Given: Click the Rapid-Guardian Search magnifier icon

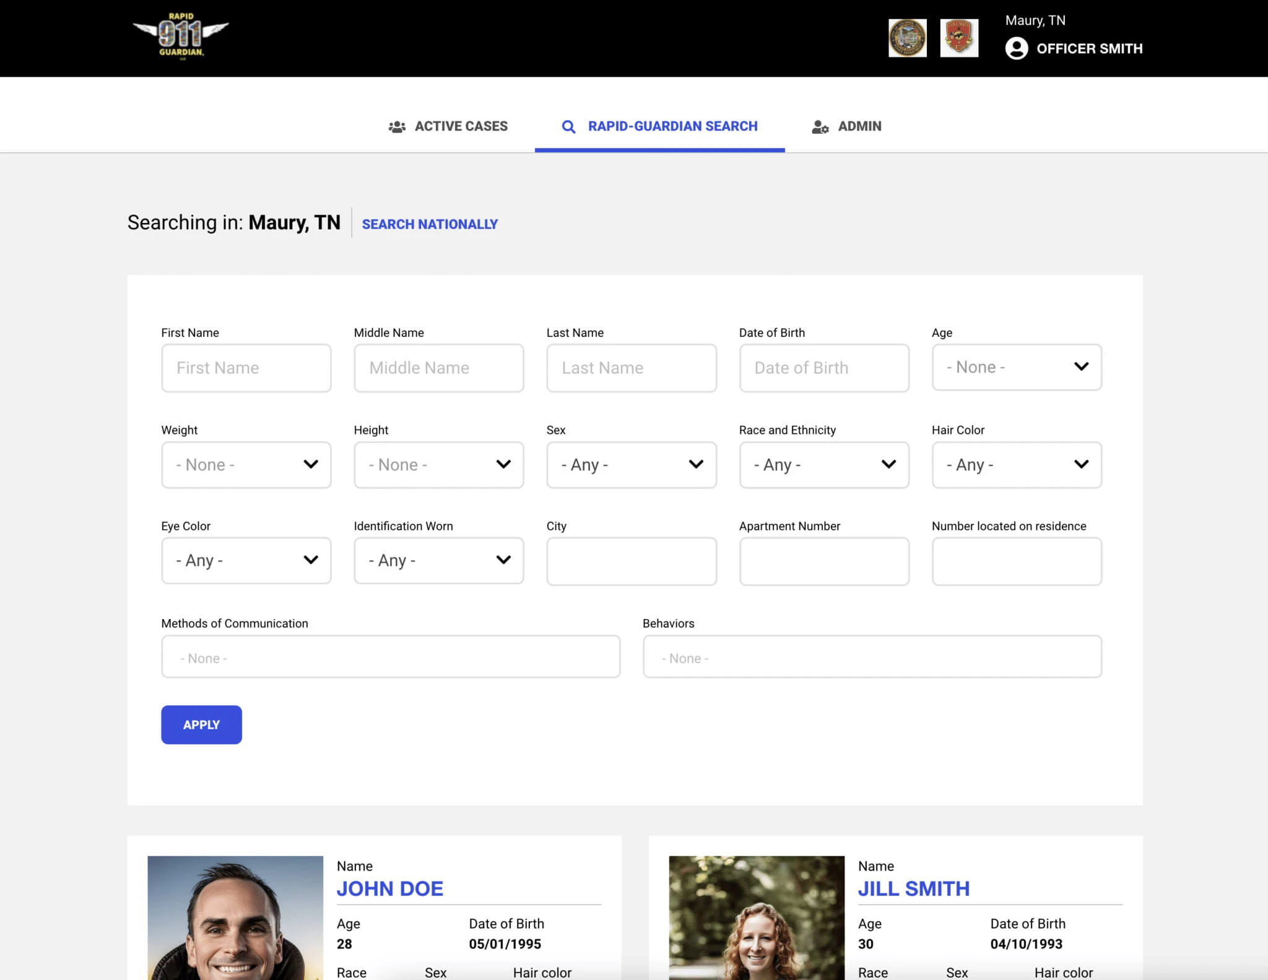Looking at the screenshot, I should point(568,126).
